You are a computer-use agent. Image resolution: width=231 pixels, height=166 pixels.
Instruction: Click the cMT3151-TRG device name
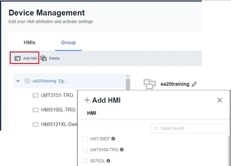[57, 95]
